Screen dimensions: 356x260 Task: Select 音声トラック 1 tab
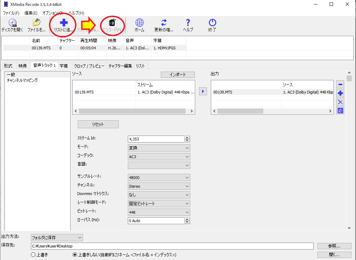[x=44, y=65]
